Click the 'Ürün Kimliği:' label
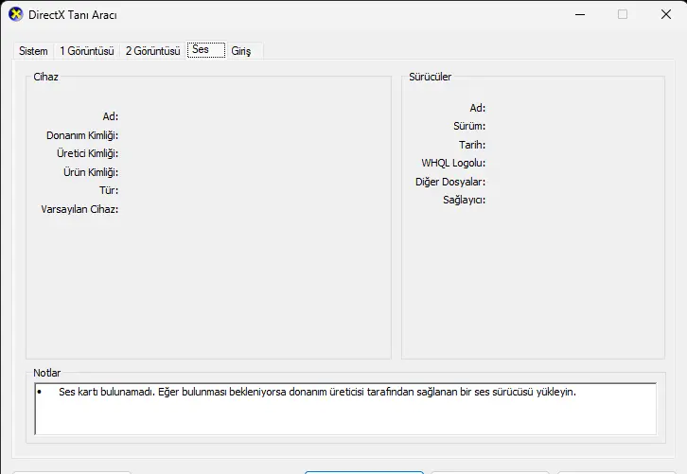Viewport: 687px width, 474px height. 91,172
